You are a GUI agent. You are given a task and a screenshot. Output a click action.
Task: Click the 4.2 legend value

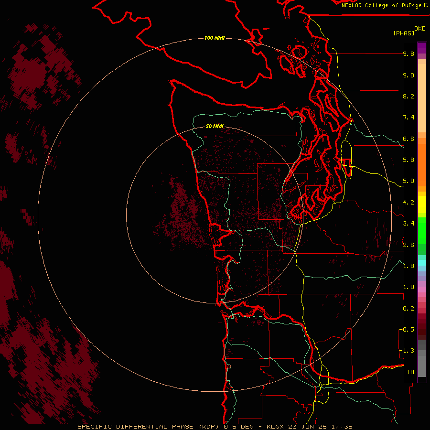pyautogui.click(x=408, y=203)
